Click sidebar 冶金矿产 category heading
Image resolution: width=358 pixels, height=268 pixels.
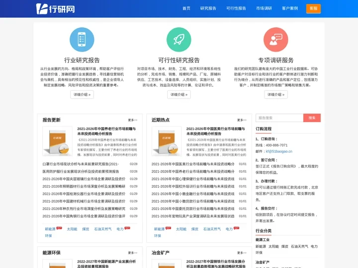pos(263,263)
